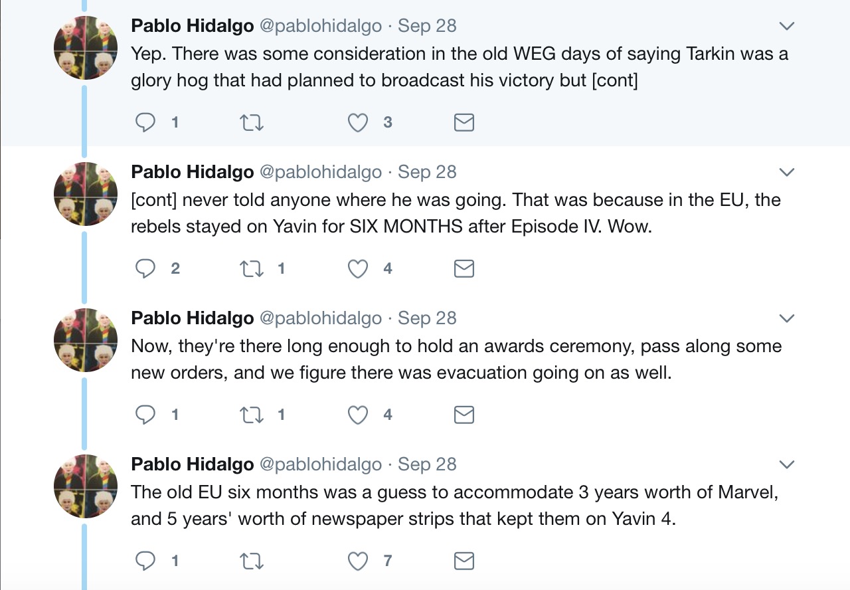
Task: Like the awards ceremony tweet
Action: (x=358, y=415)
